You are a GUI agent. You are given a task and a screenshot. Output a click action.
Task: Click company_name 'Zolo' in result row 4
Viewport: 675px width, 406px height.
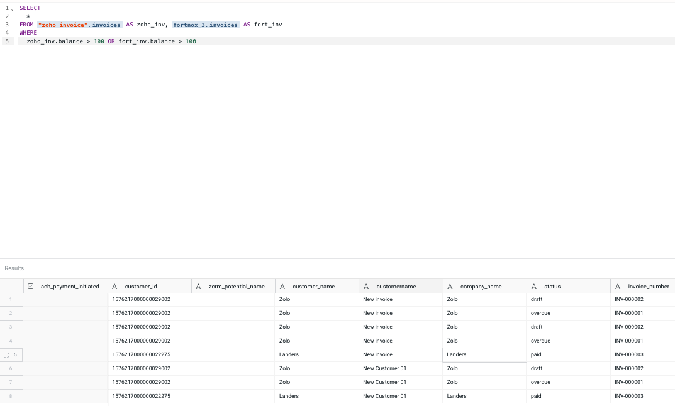pyautogui.click(x=485, y=341)
